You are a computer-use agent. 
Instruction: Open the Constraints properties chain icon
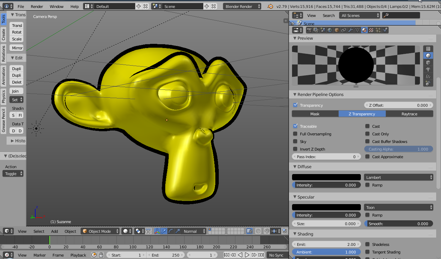click(344, 30)
